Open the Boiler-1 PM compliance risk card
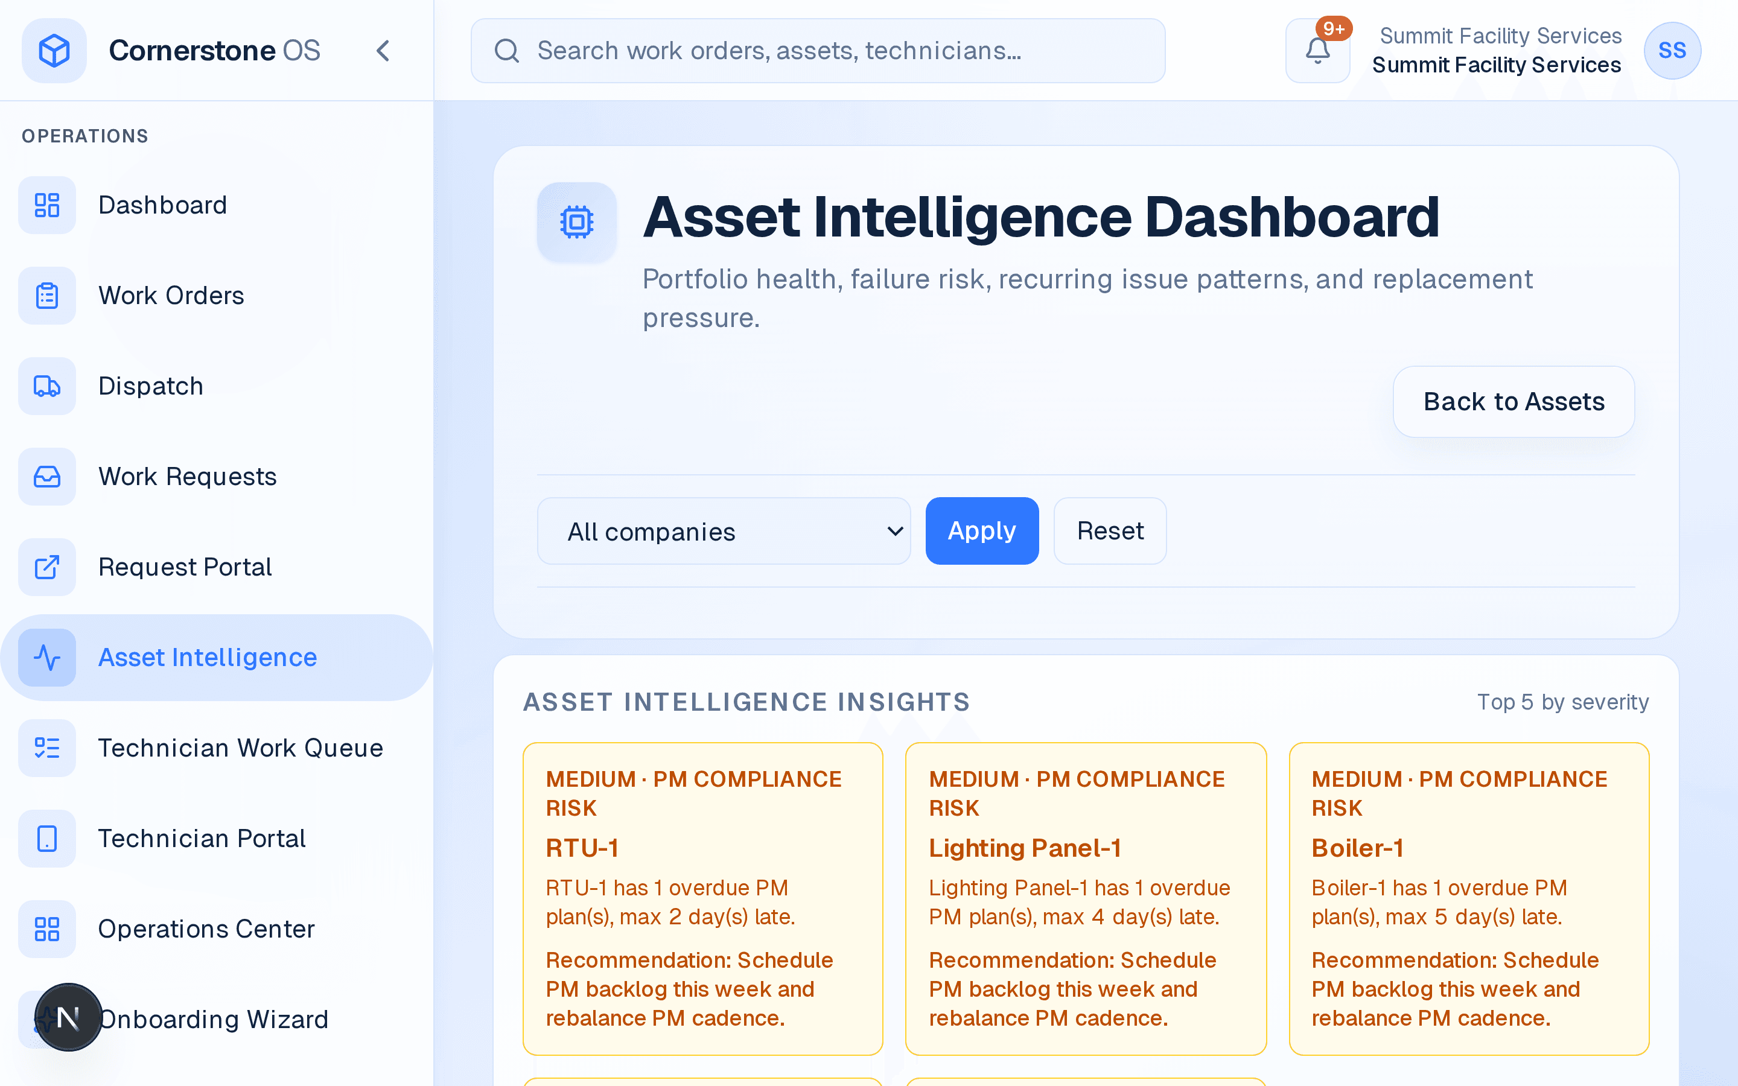The width and height of the screenshot is (1738, 1086). coord(1469,898)
